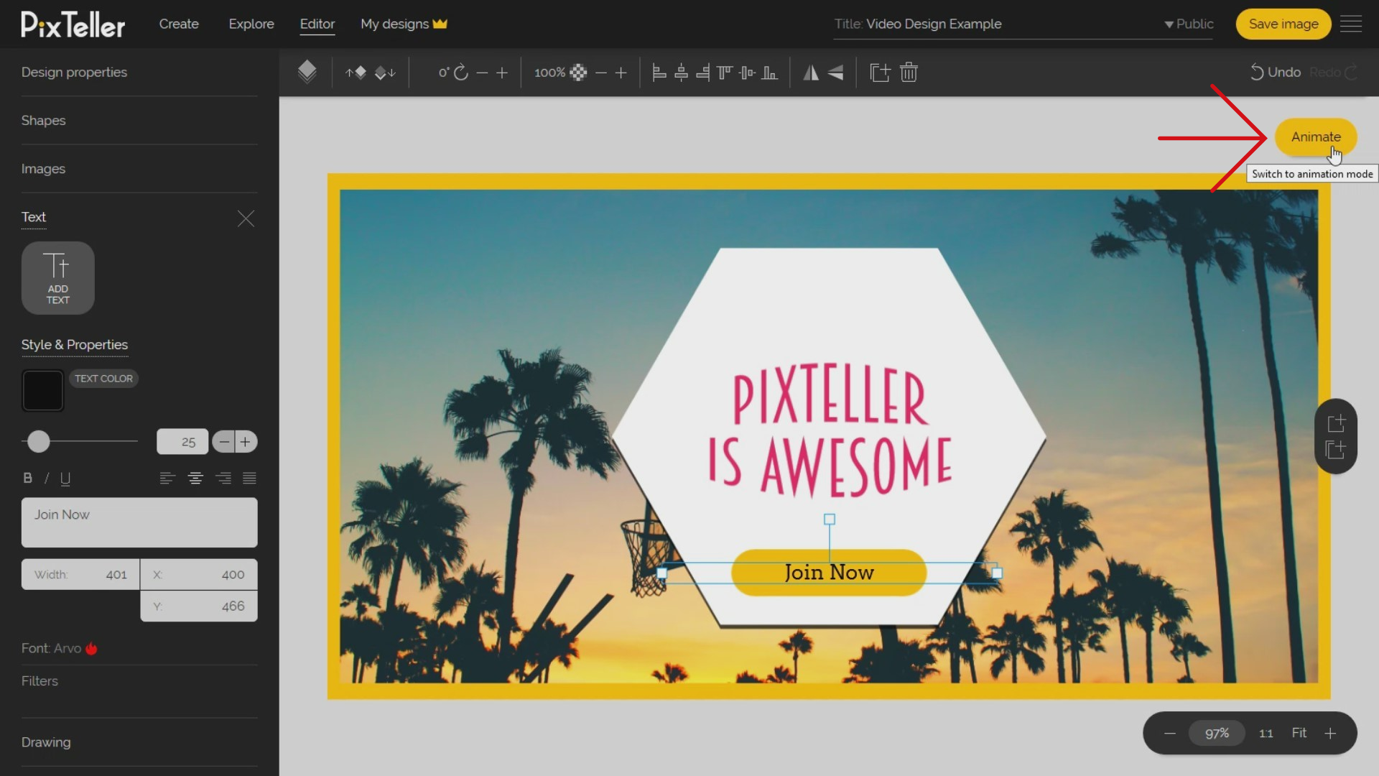The image size is (1379, 776).
Task: Bring selected layer forward
Action: (356, 73)
